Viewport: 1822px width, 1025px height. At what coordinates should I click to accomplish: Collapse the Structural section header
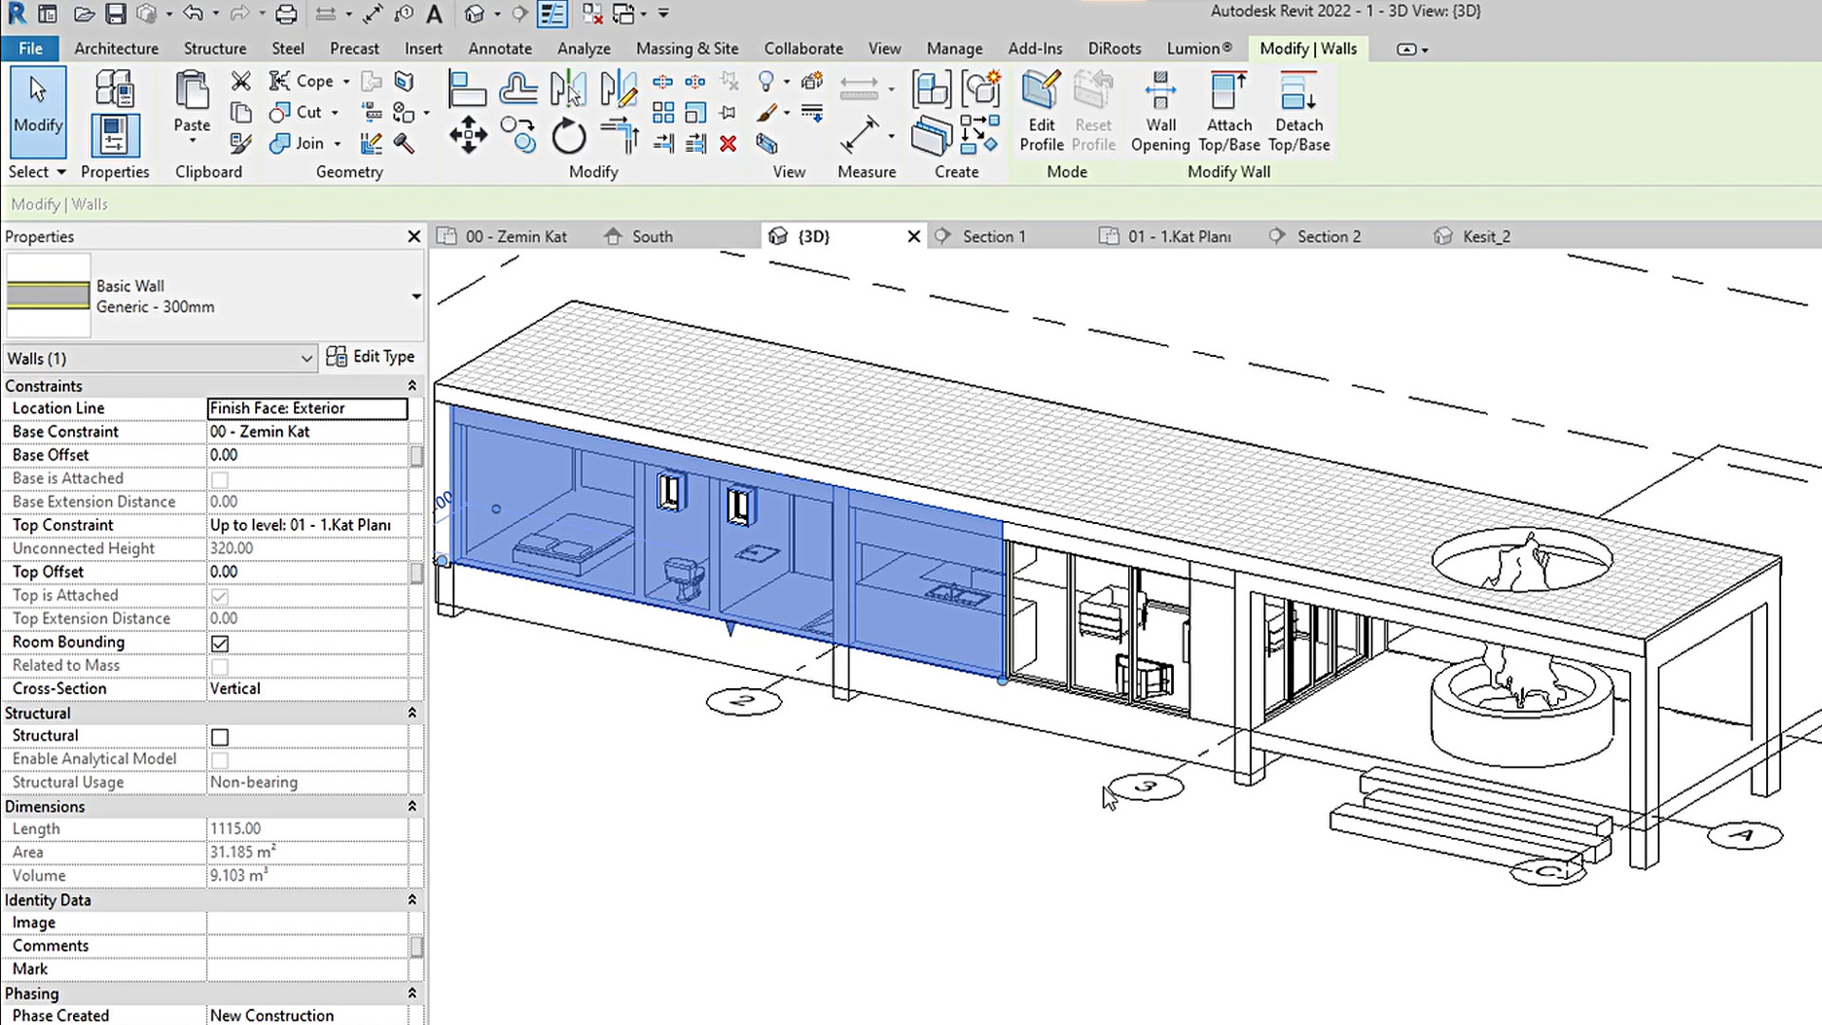pos(412,713)
